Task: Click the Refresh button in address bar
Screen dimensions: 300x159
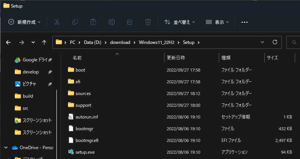Action: [x=275, y=42]
